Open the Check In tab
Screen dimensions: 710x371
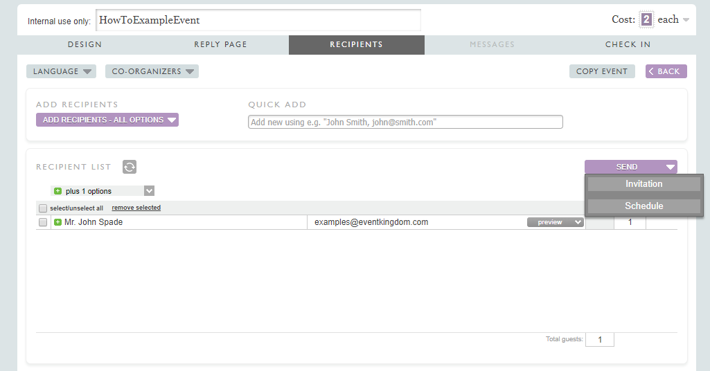click(628, 44)
